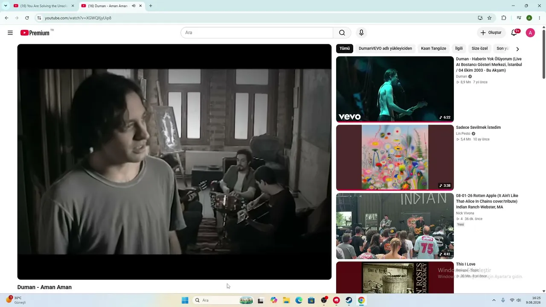Click the tray microphone icon
Screen dimensions: 546x307
click(x=503, y=300)
